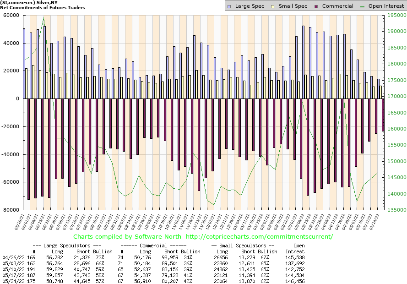Click the '(SI,comex-cec) Silver,NY' heading
407x284 pixels.
point(33,3)
